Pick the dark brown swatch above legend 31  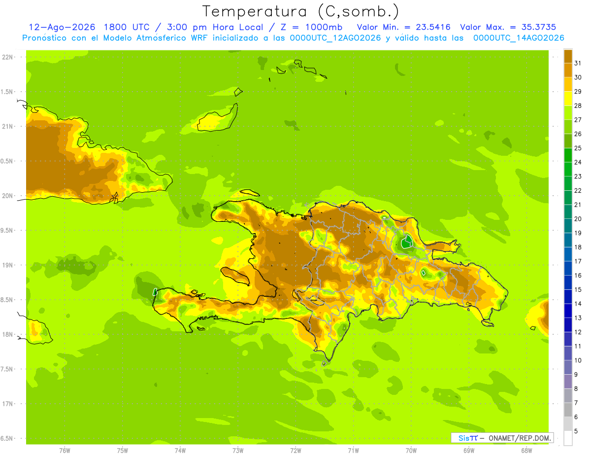pyautogui.click(x=568, y=56)
